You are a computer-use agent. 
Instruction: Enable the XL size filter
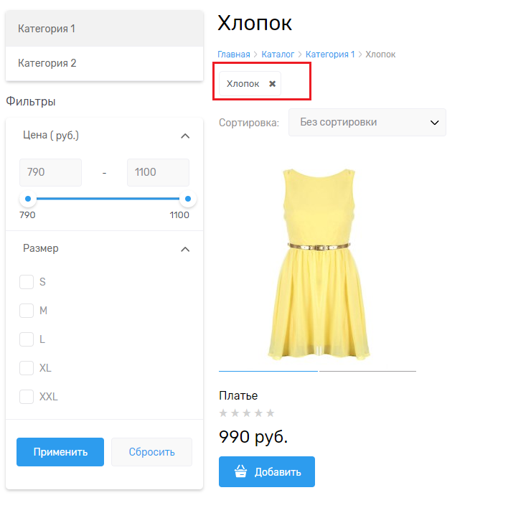click(27, 368)
